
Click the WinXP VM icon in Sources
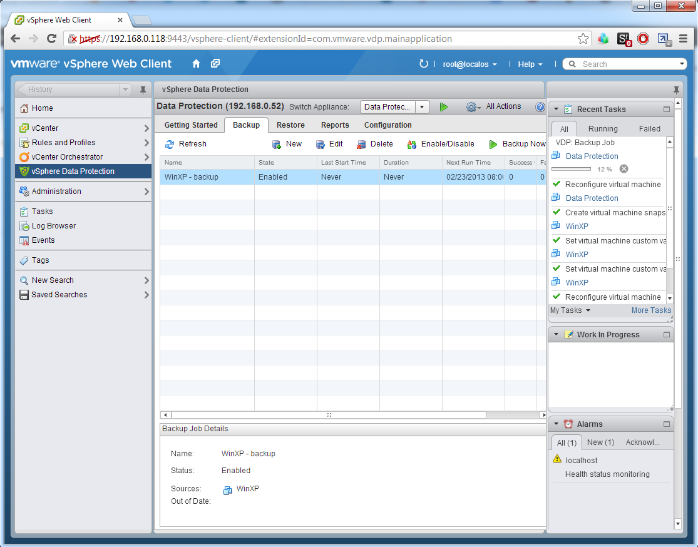click(x=227, y=490)
